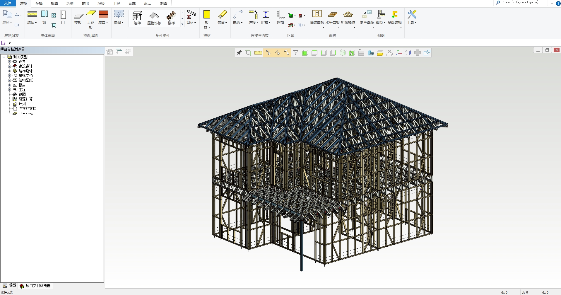Toggle face selection snap mode
The height and width of the screenshot is (295, 561).
point(287,53)
